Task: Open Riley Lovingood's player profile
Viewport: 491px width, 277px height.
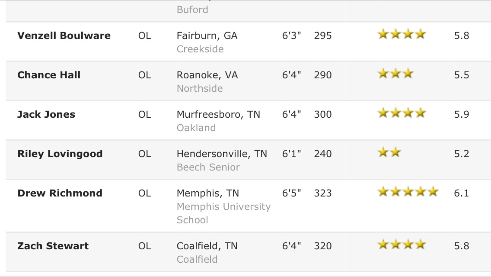Action: coord(60,154)
